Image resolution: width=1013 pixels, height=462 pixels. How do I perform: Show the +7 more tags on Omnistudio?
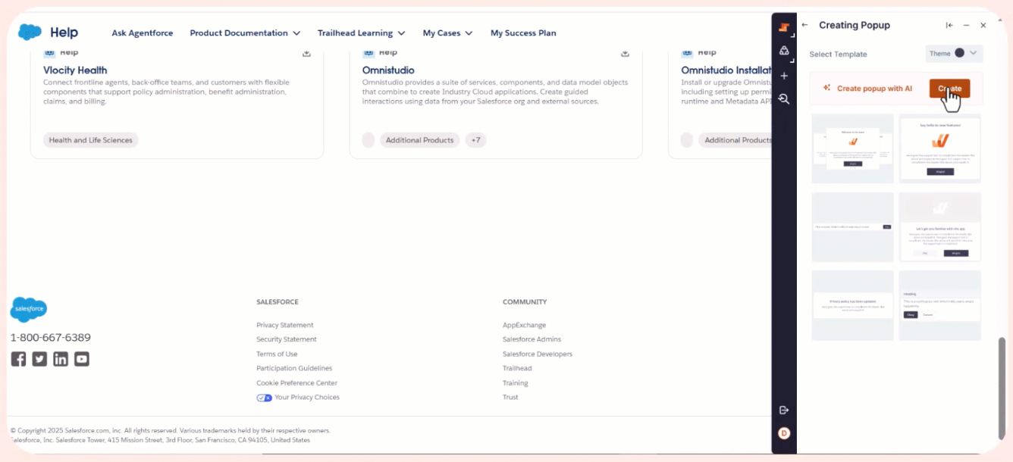(x=475, y=140)
